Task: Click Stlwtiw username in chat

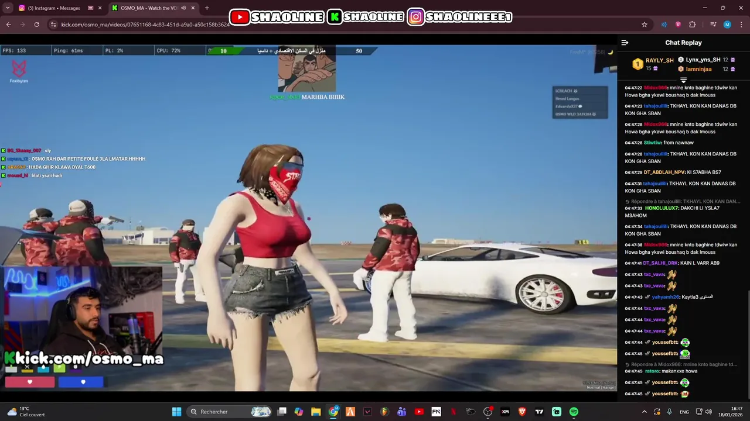Action: click(x=652, y=143)
